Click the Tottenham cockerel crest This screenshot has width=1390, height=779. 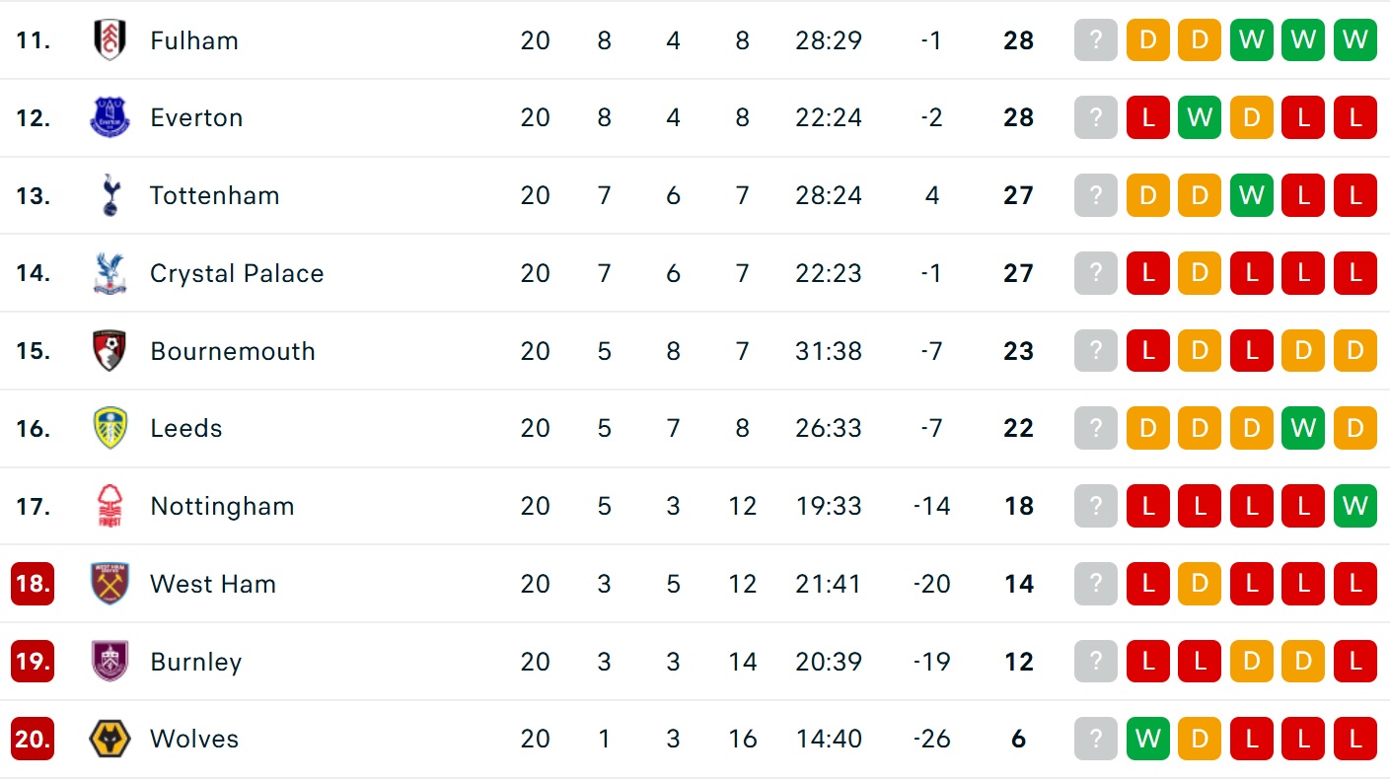(110, 195)
